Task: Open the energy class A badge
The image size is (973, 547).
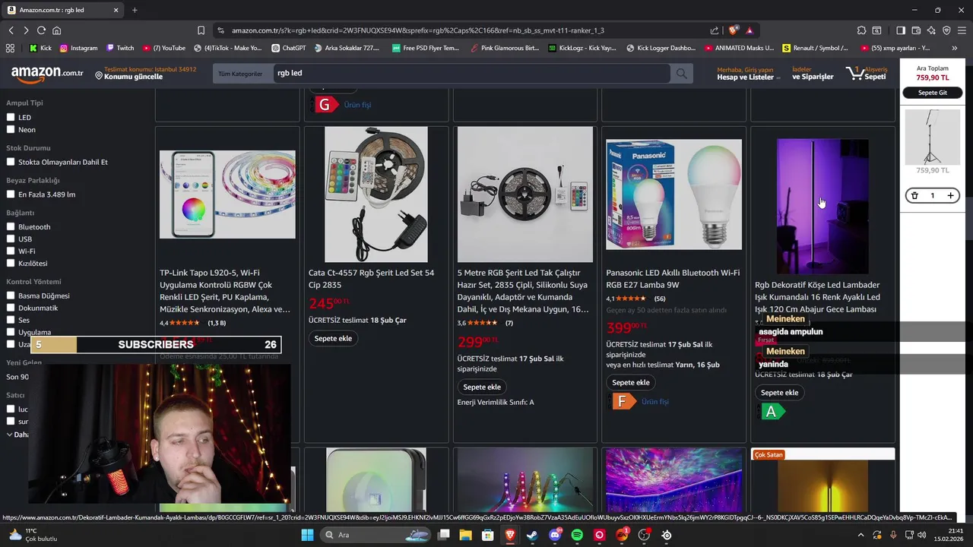Action: coord(772,412)
